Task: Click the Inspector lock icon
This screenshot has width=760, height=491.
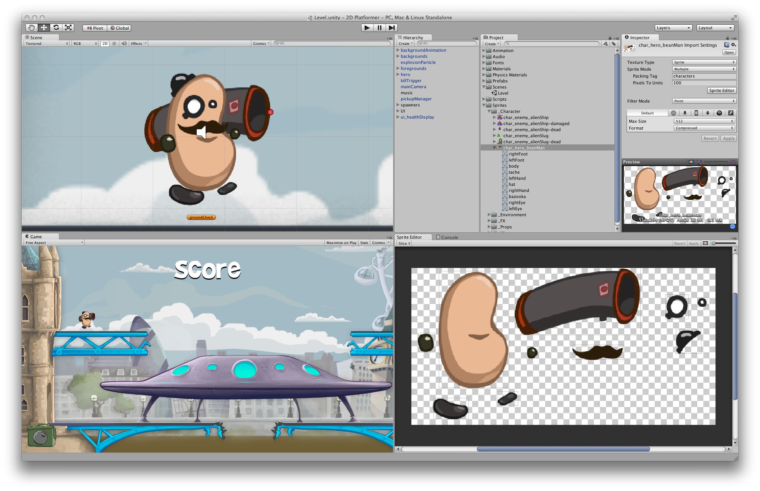Action: [x=727, y=38]
